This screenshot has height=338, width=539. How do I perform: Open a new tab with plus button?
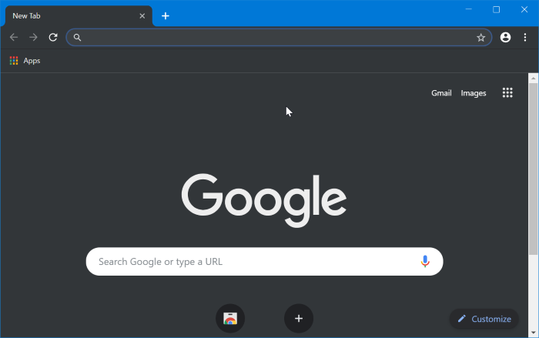tap(166, 16)
